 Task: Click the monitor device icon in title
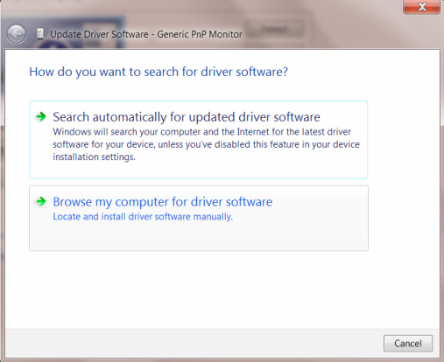40,34
